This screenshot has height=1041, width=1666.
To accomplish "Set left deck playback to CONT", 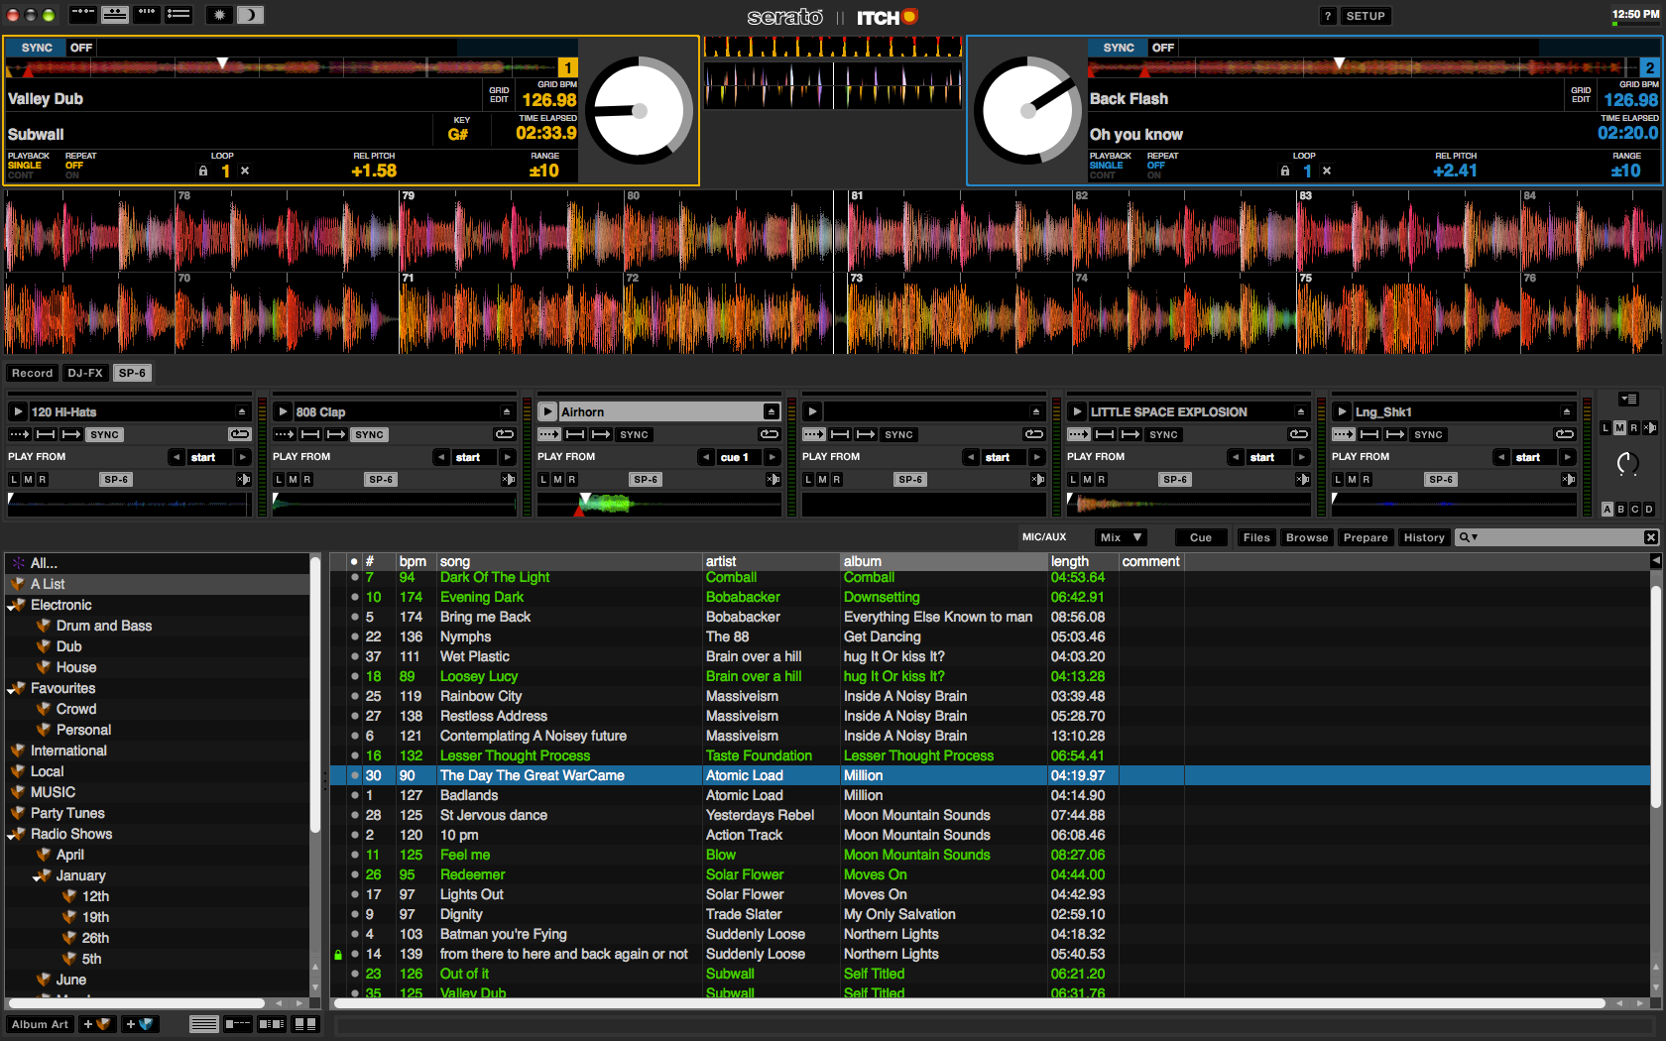I will (x=20, y=175).
